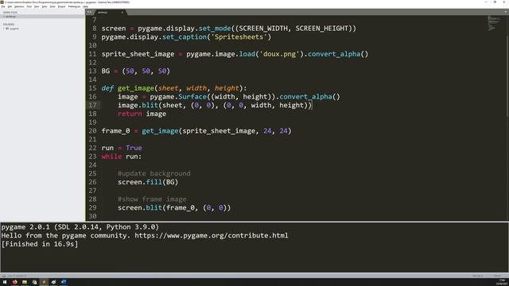Close the editor tab with its x button
The width and height of the screenshot is (509, 286).
point(122,13)
